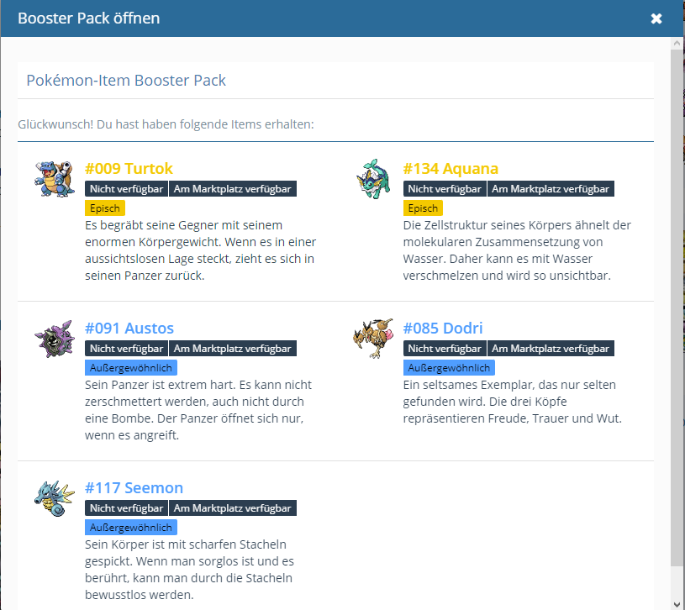Click Dodri's 'Am Marktplatz verfügbar' badge
685x610 pixels.
click(x=551, y=349)
